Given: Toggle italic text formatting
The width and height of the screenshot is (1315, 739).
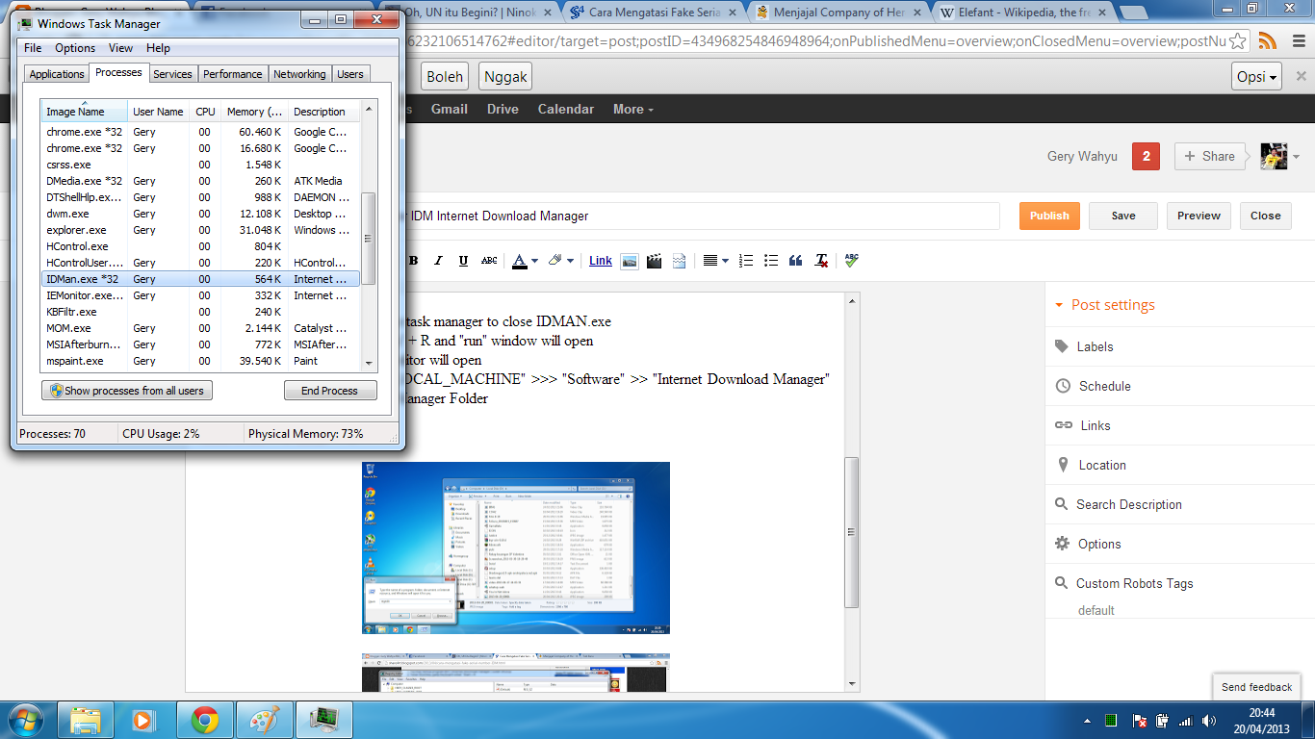Looking at the screenshot, I should point(438,261).
